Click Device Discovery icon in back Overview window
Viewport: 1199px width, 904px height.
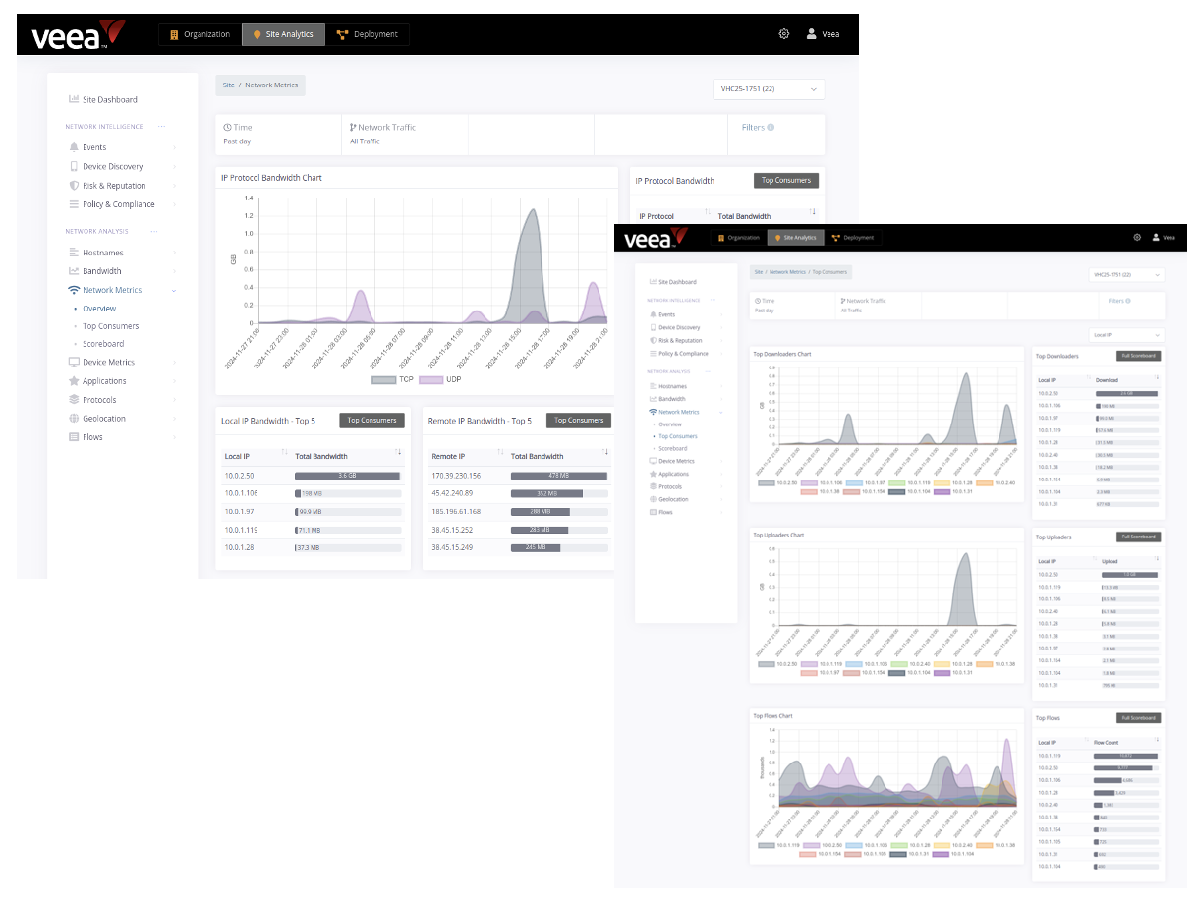click(74, 166)
